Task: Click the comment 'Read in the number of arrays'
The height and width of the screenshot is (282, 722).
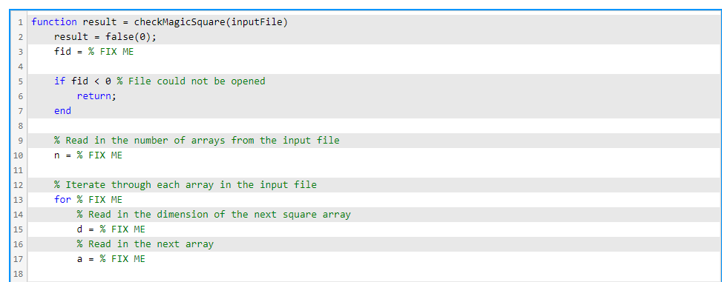Action: [197, 140]
